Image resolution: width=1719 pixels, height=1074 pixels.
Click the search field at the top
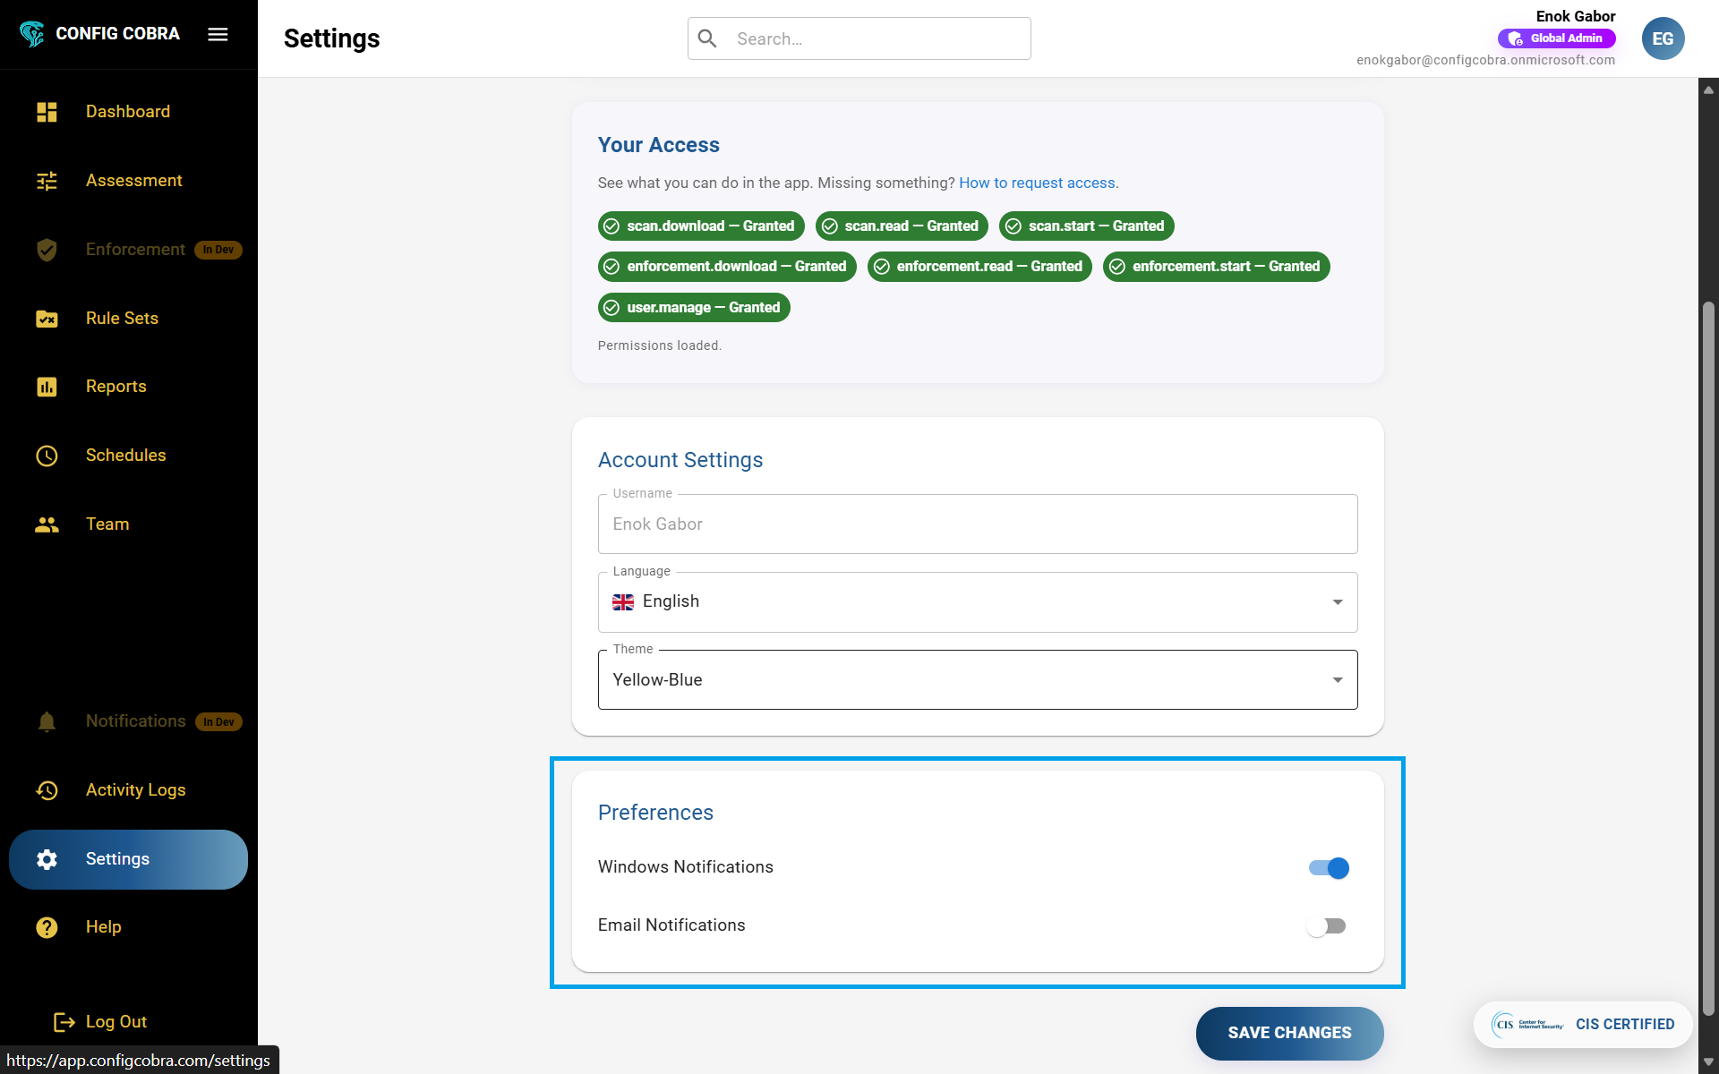coord(859,38)
